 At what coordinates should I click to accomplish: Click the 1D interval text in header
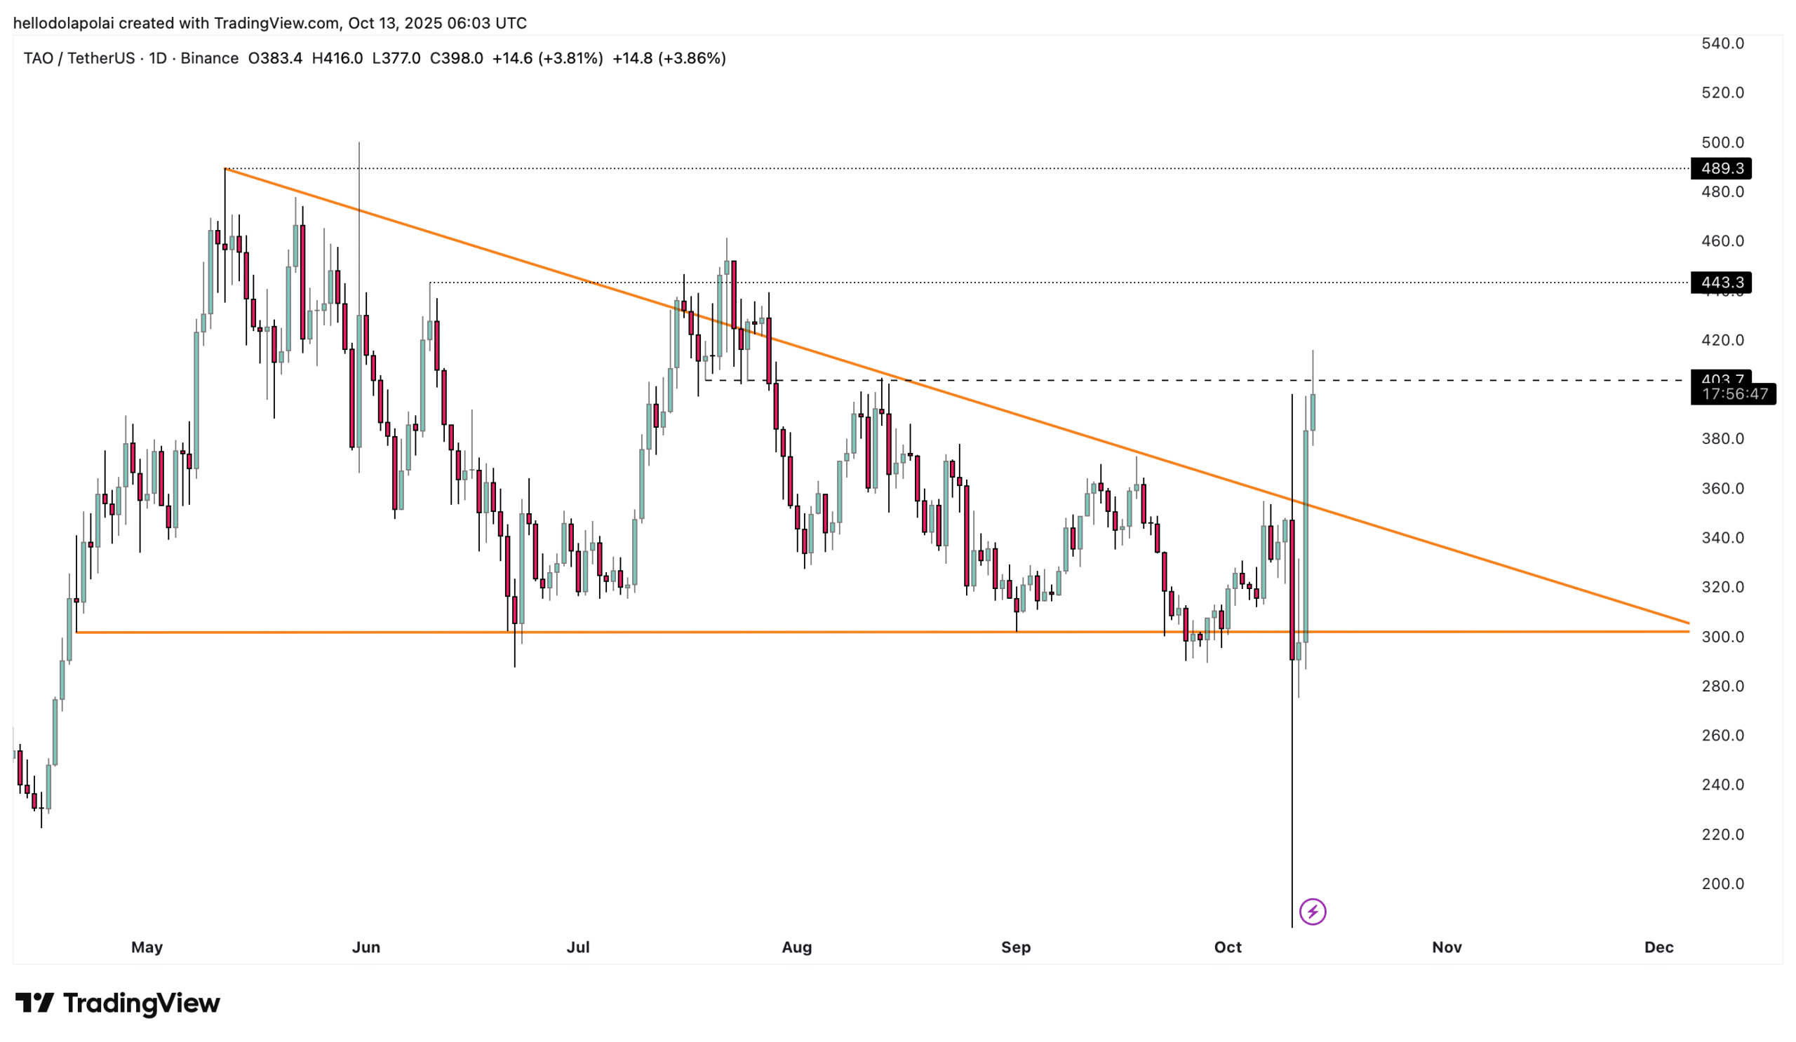tap(158, 58)
